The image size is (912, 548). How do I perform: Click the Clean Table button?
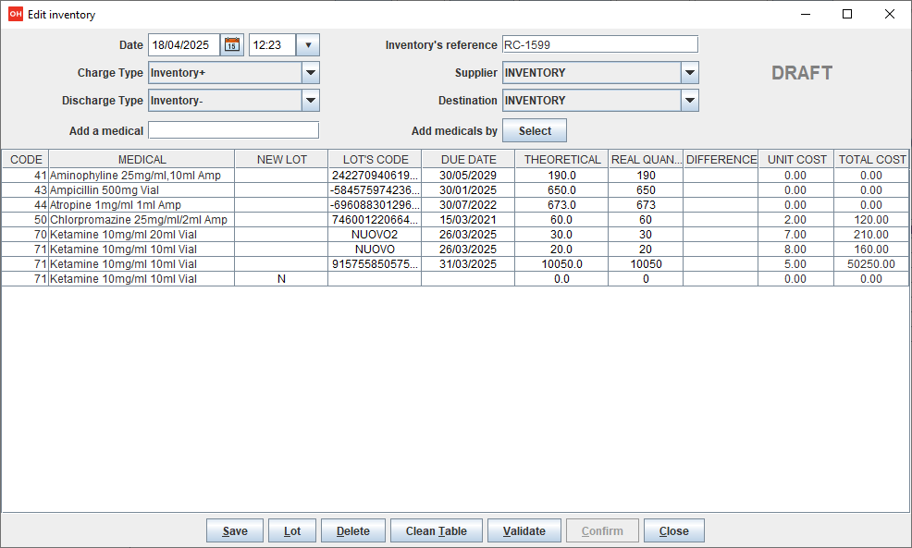(x=436, y=531)
